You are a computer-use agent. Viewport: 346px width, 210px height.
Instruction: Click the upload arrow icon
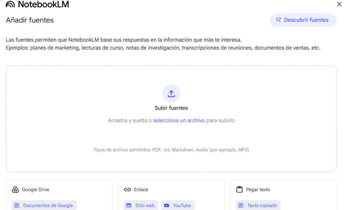coord(171,94)
